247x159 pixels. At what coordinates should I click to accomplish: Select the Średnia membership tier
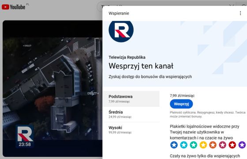[x=131, y=114]
